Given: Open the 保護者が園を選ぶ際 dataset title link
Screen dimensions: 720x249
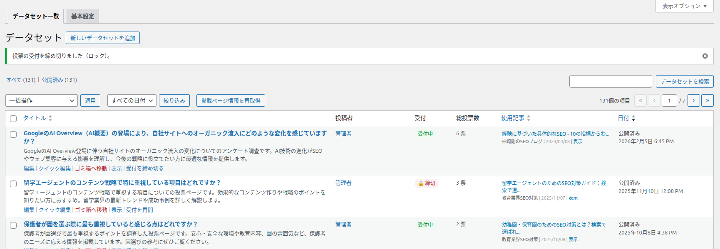Looking at the screenshot, I should (x=110, y=224).
